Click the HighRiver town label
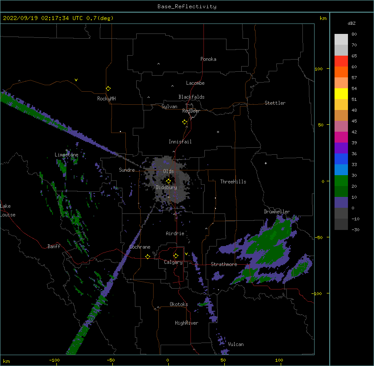The width and height of the screenshot is (374, 366). [187, 323]
